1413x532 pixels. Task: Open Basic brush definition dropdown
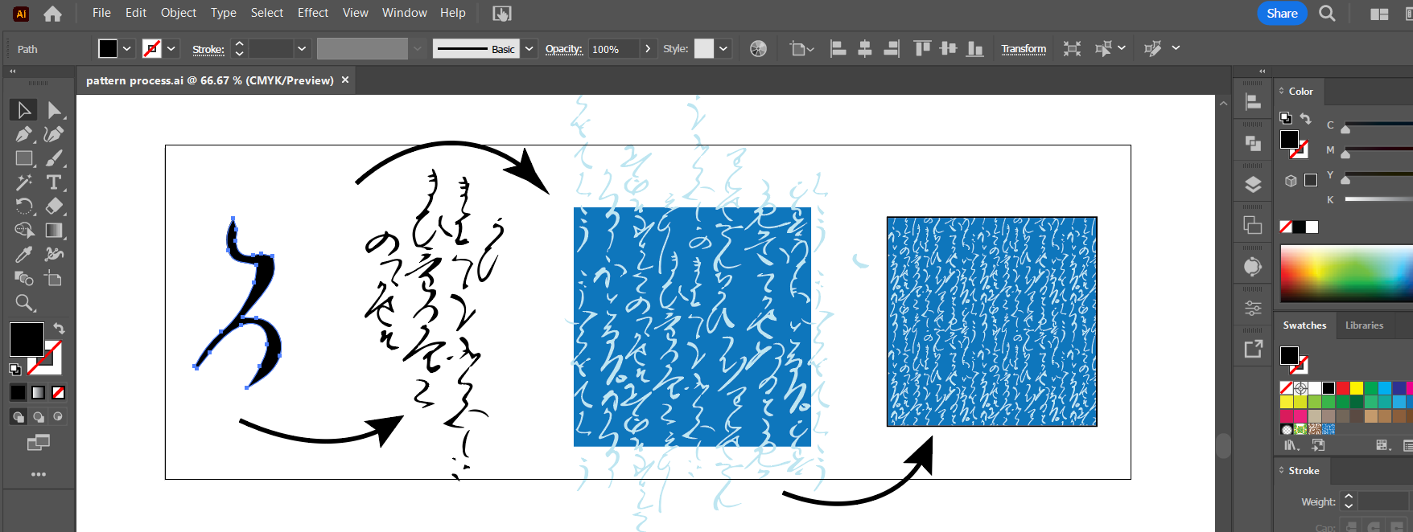pyautogui.click(x=529, y=49)
